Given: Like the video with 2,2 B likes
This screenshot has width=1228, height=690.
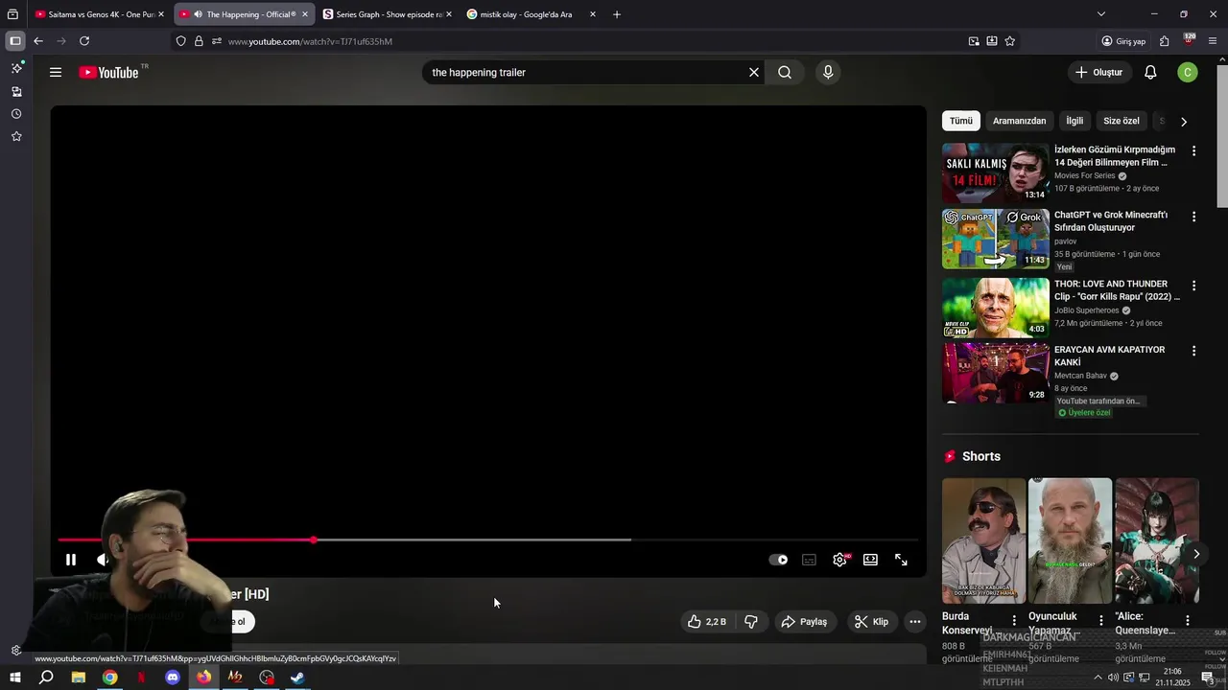Looking at the screenshot, I should click(706, 622).
